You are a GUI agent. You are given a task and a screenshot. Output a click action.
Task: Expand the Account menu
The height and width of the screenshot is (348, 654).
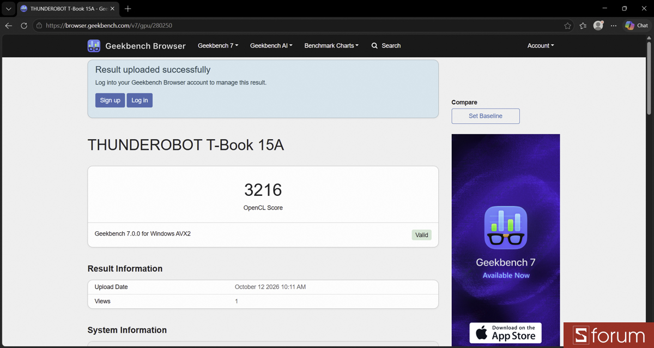pos(541,46)
